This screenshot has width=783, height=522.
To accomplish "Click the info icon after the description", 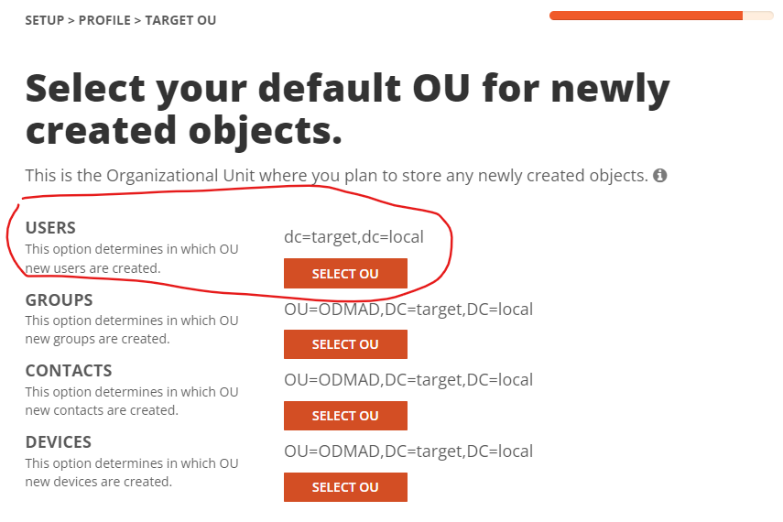I will 659,175.
